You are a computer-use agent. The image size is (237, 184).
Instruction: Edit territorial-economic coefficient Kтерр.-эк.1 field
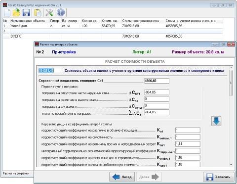pos(188,151)
